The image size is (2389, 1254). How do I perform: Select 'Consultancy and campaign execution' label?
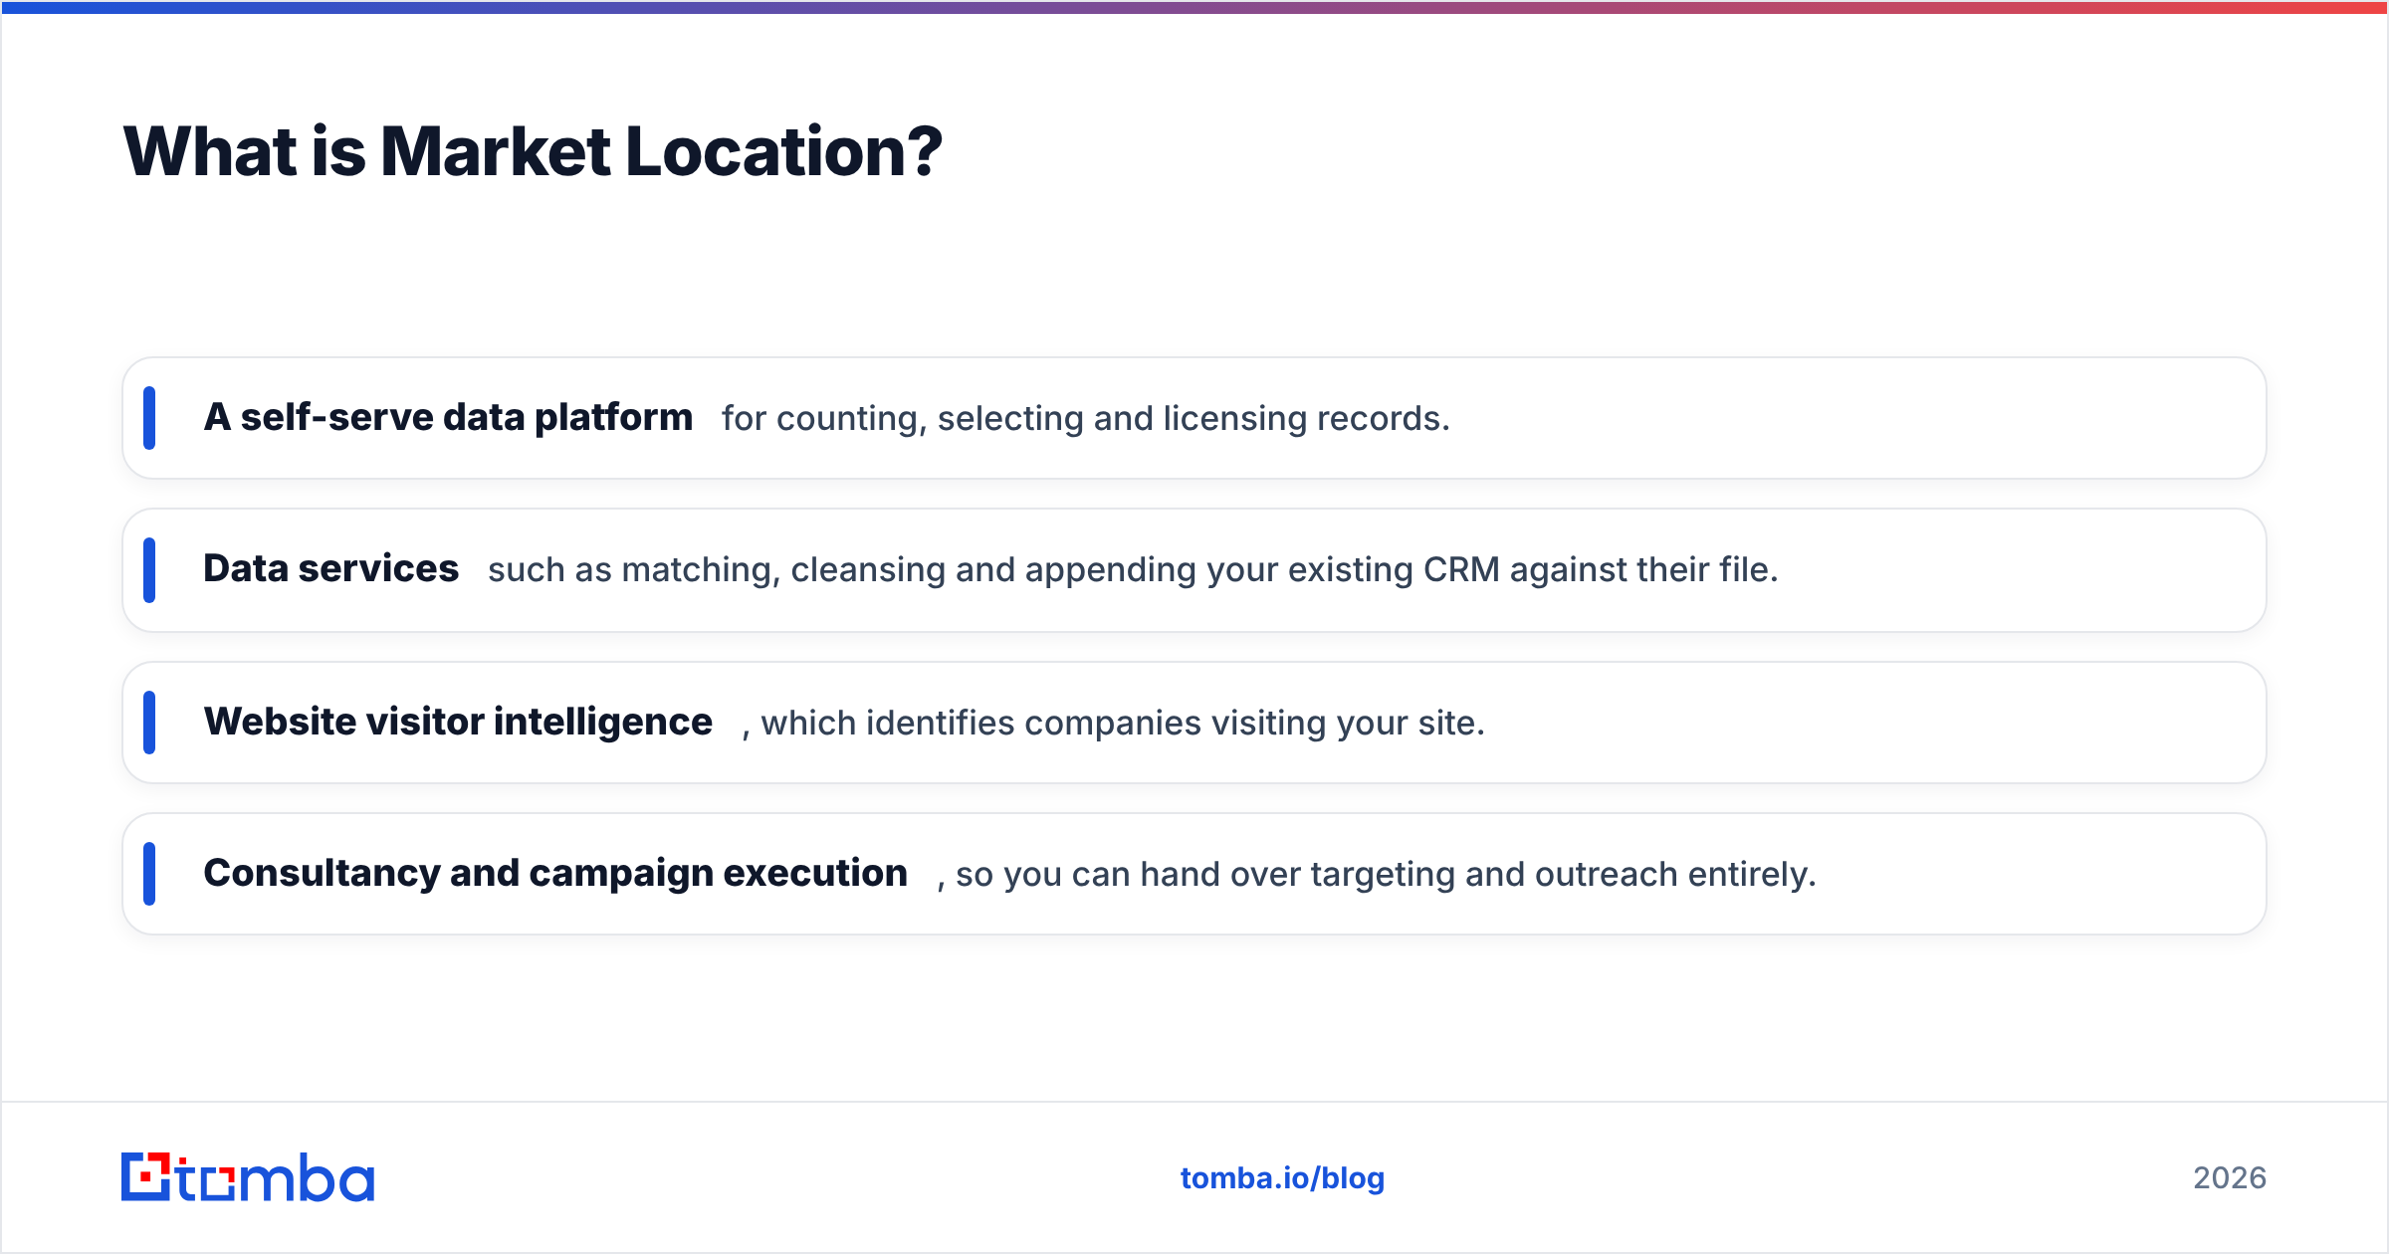tap(555, 873)
